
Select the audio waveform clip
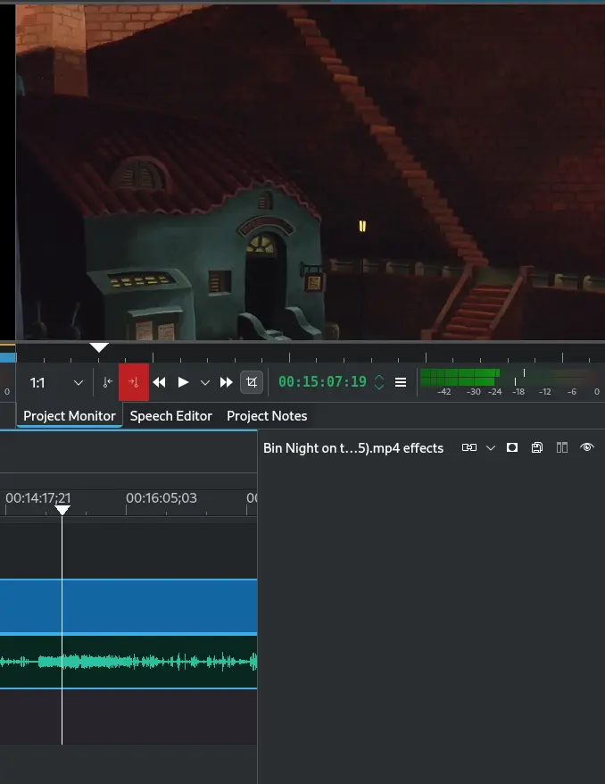click(x=128, y=662)
